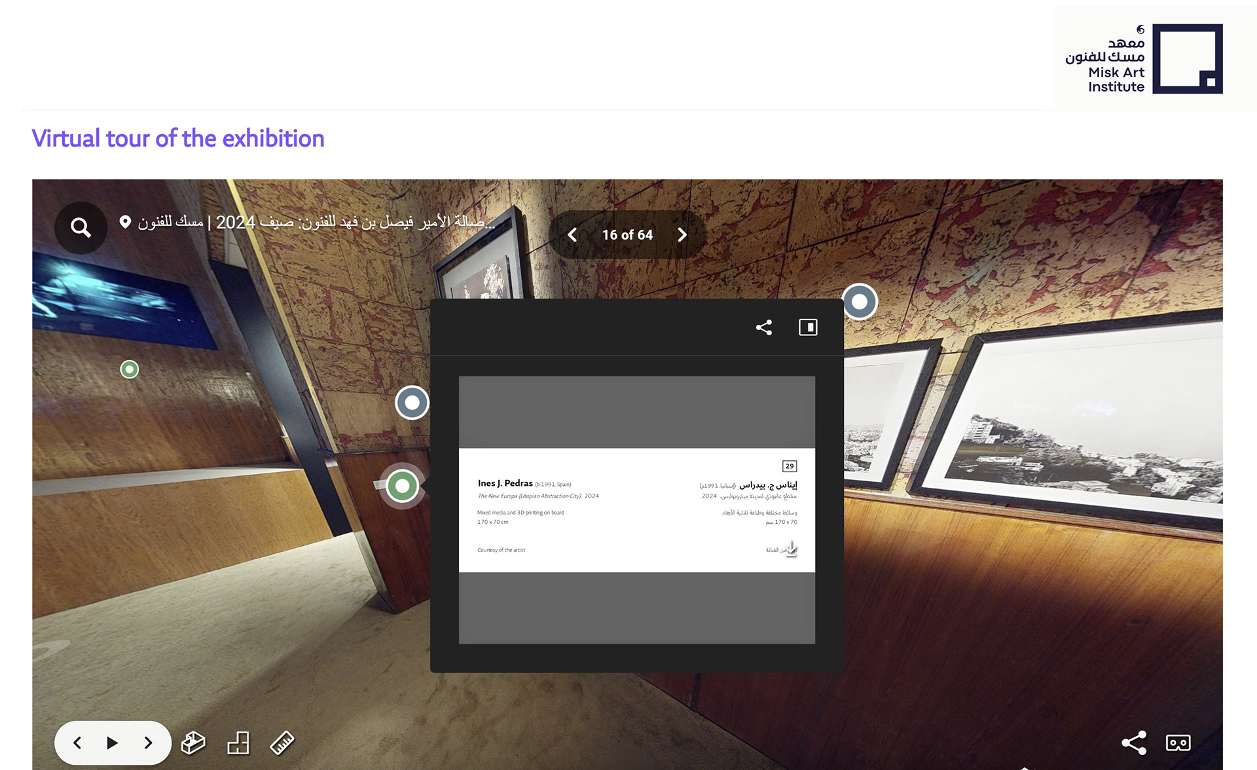Play the guided tour
The width and height of the screenshot is (1257, 770).
112,742
